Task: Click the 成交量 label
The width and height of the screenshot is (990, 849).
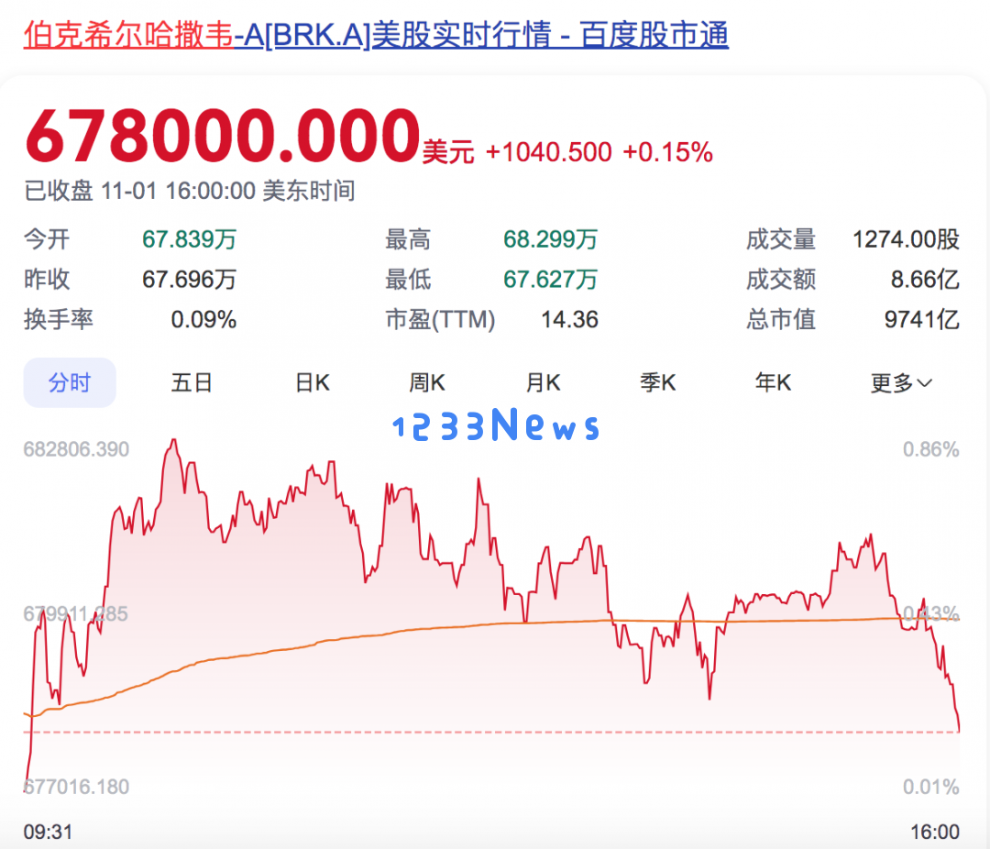Action: click(x=781, y=239)
